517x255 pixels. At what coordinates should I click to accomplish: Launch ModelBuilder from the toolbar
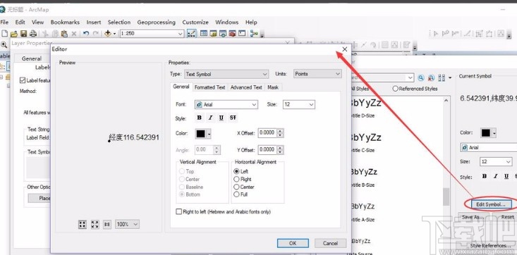(254, 34)
